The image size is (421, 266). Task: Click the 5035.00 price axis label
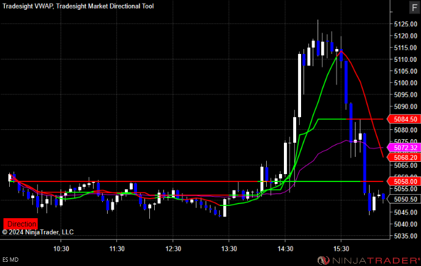pyautogui.click(x=406, y=236)
